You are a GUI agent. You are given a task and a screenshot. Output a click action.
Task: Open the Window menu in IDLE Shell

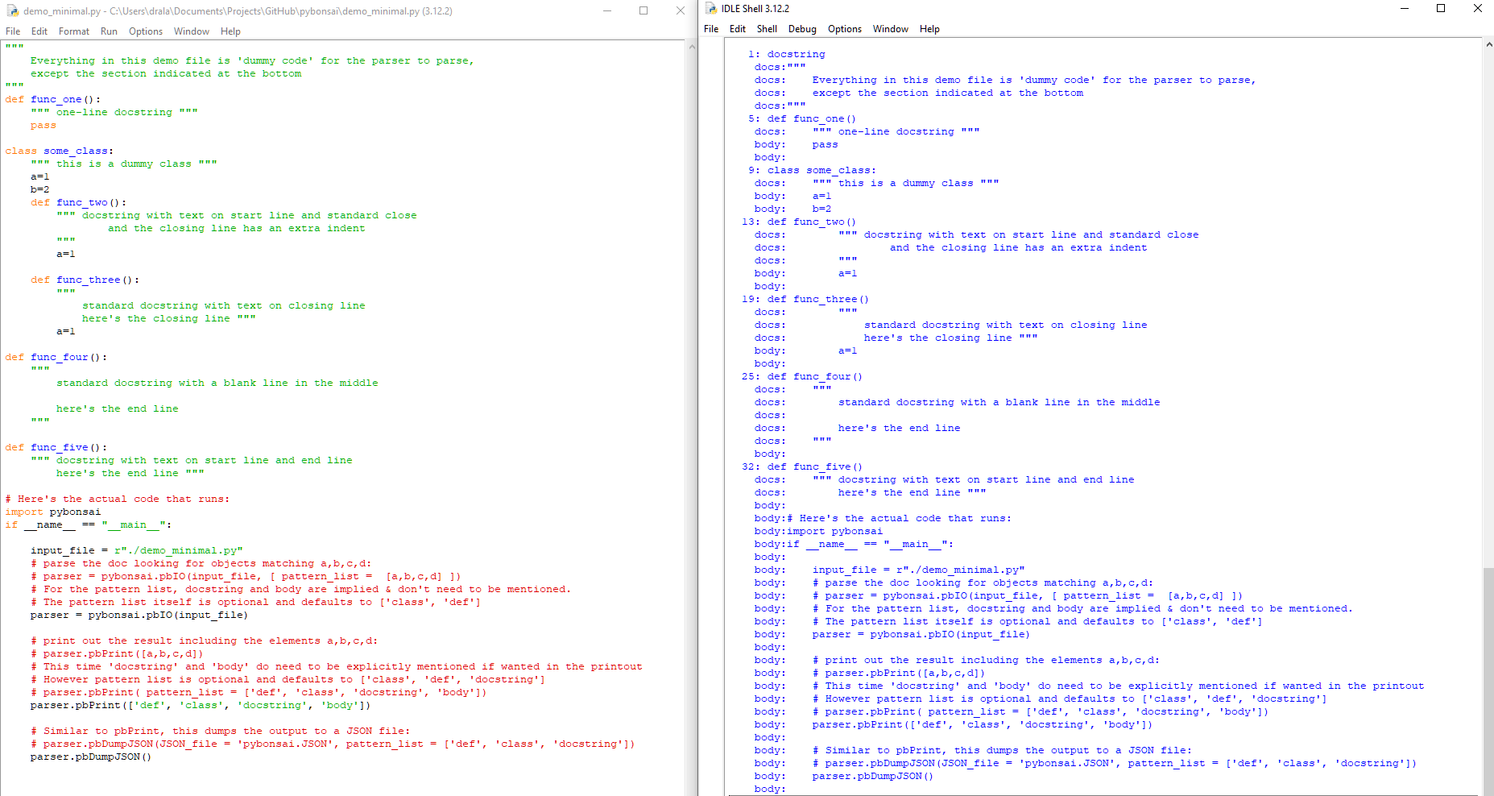click(x=891, y=29)
